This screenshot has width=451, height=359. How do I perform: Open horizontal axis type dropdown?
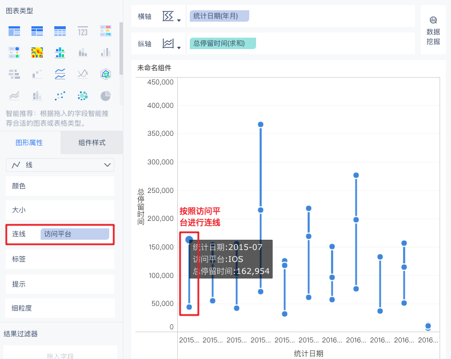[x=171, y=17]
